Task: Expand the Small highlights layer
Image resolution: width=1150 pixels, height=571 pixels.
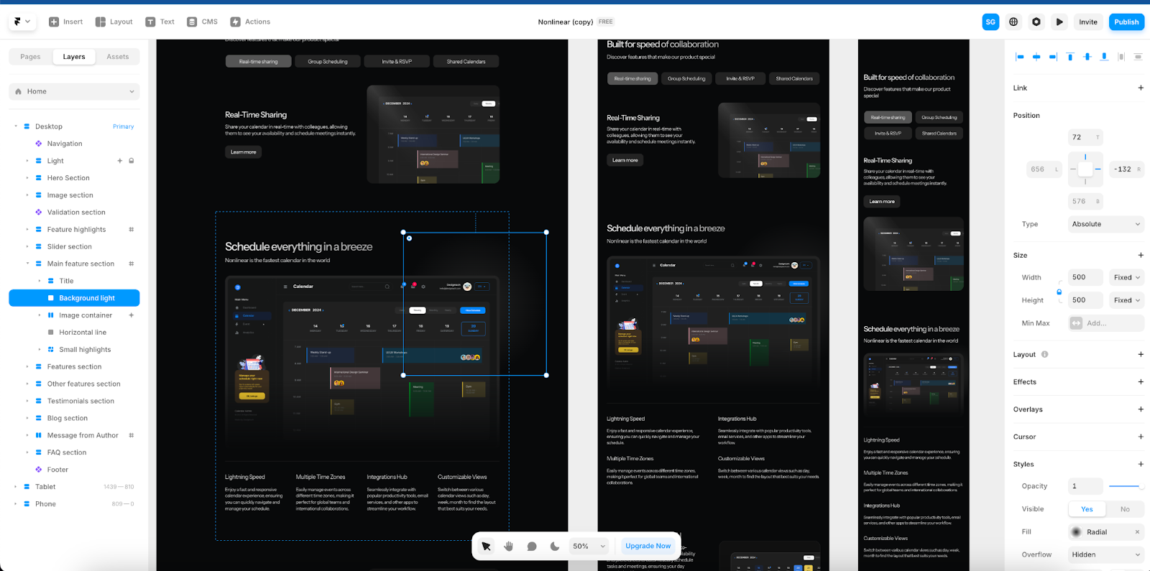Action: pyautogui.click(x=40, y=350)
